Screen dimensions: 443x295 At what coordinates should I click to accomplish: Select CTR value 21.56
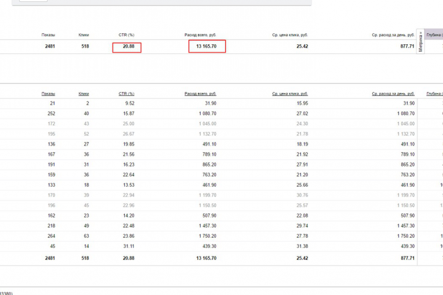(x=129, y=154)
